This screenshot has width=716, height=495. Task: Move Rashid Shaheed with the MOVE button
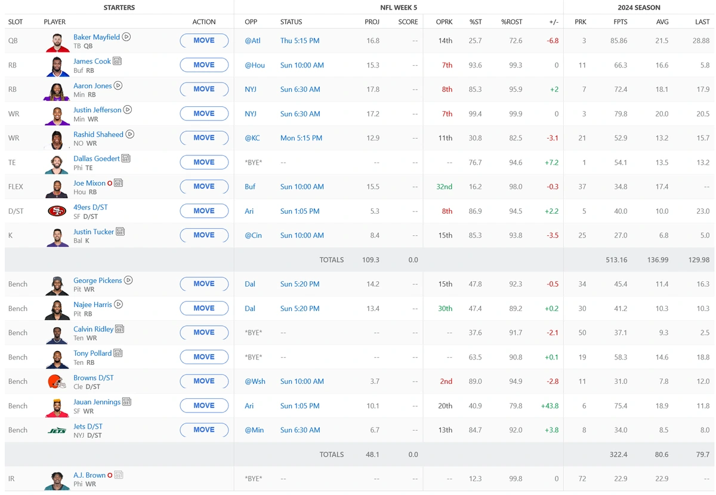[x=204, y=138]
